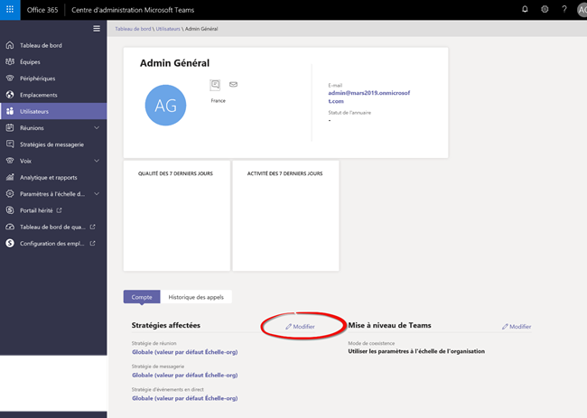The image size is (587, 418).
Task: Click external link icon beside Configuration des empl...
Action: pos(92,243)
